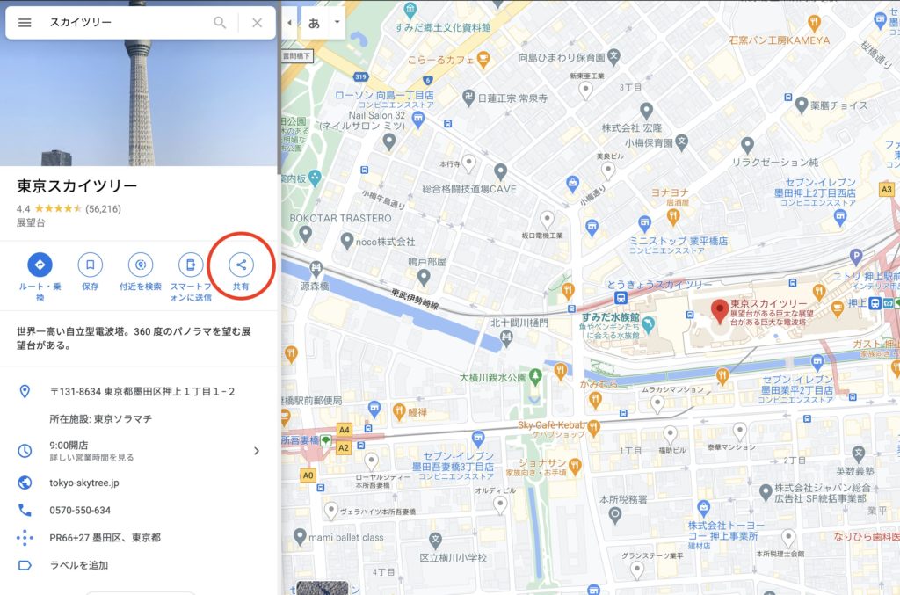
Task: Open the tokyo-skytree.jp website link
Action: (83, 483)
